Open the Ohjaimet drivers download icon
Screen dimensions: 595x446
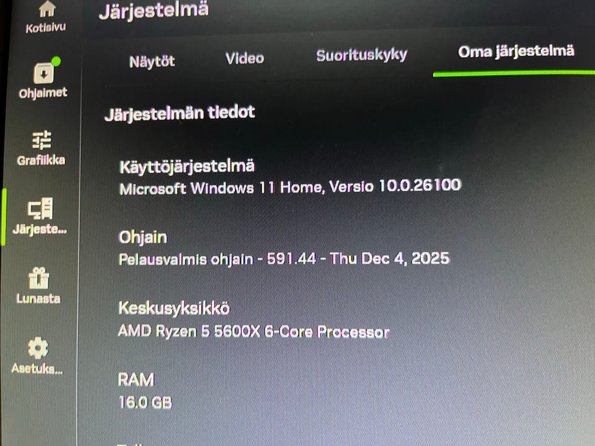click(44, 73)
